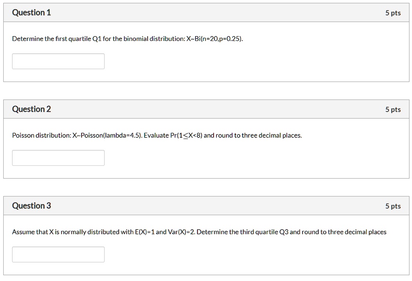Click 'round to three decimal places' in Question 2

tap(258, 136)
